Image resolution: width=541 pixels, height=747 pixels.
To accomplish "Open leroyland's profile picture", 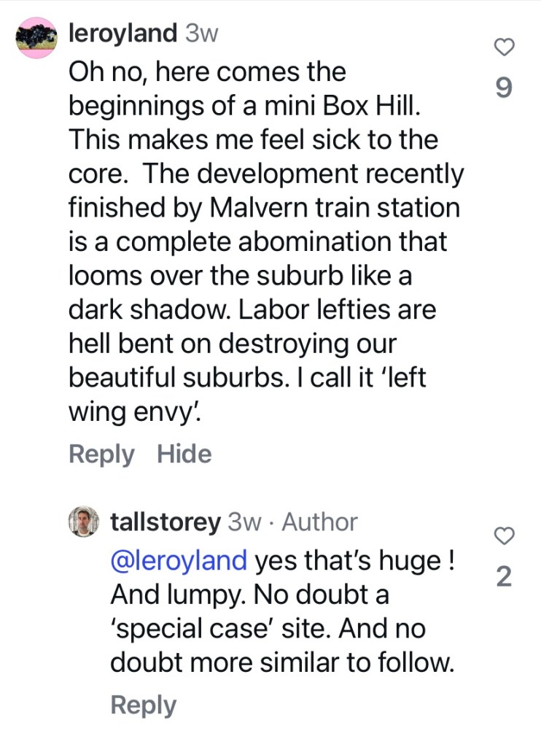I will click(x=38, y=38).
